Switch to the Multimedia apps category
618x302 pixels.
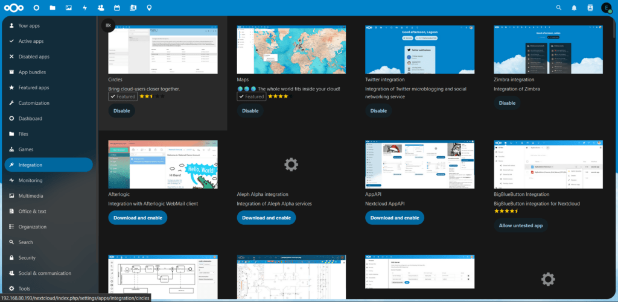pyautogui.click(x=31, y=196)
